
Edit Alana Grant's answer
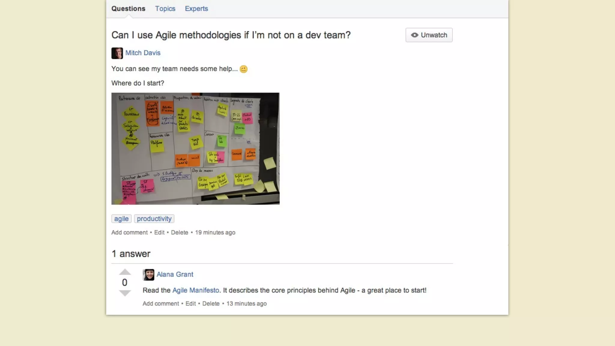[190, 304]
